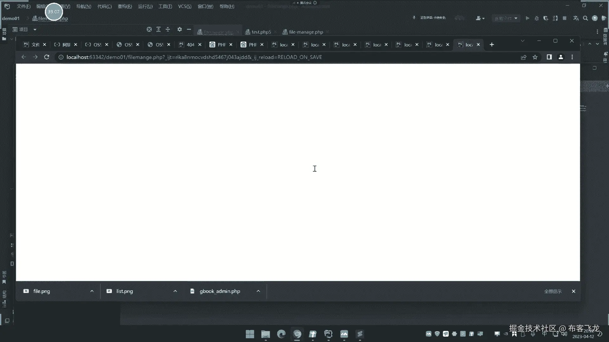Image resolution: width=609 pixels, height=342 pixels.
Task: Open Chrome's three-dot menu
Action: pyautogui.click(x=572, y=57)
